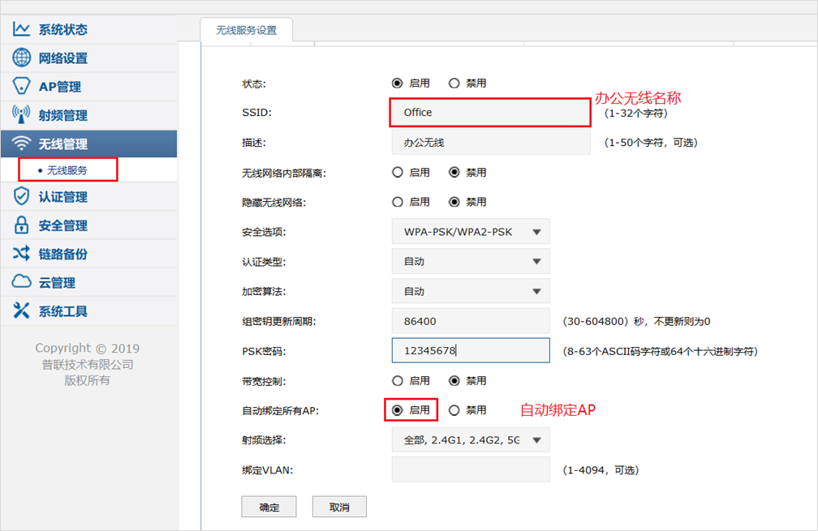Image resolution: width=818 pixels, height=531 pixels.
Task: Click the 安全管理 lock icon
Action: tap(21, 225)
